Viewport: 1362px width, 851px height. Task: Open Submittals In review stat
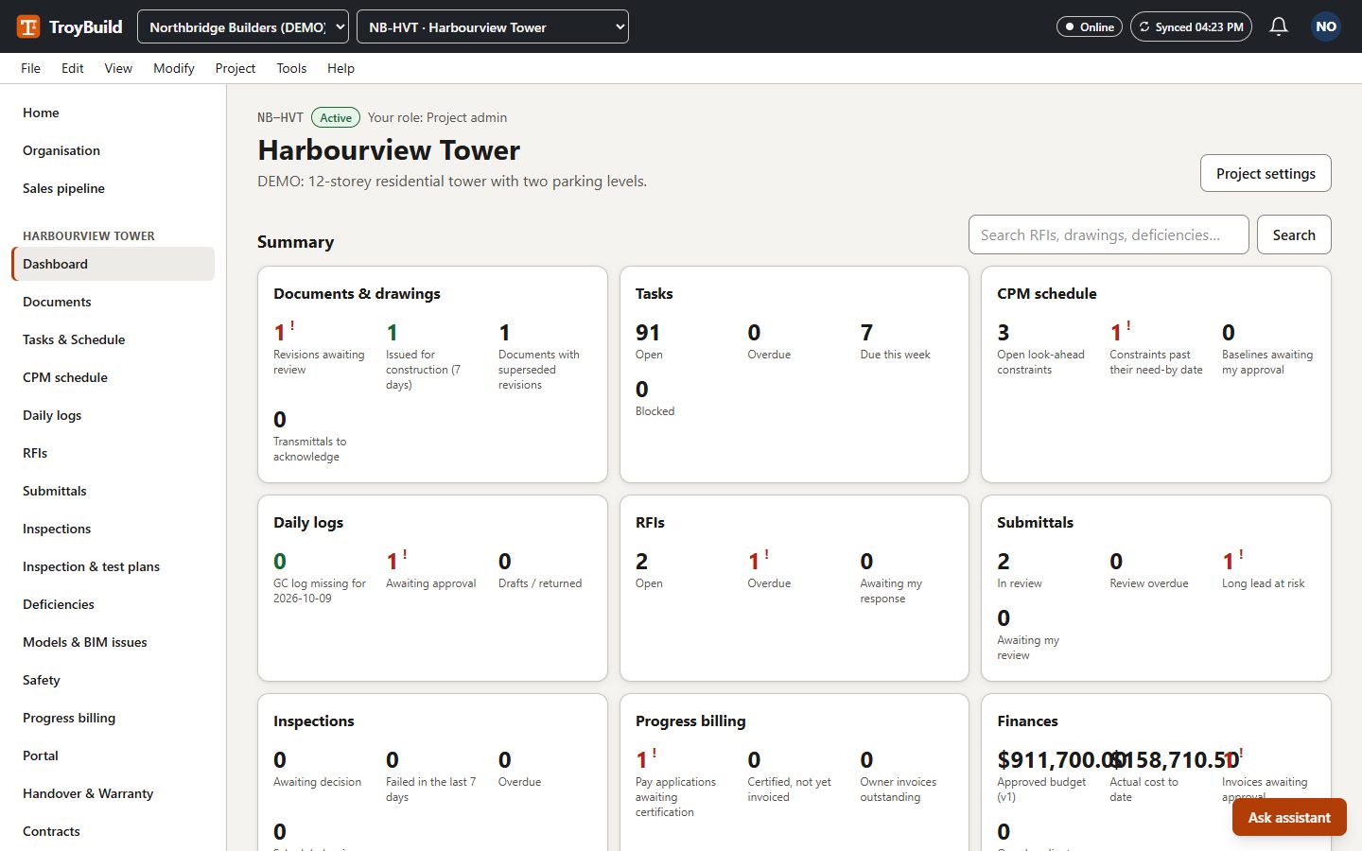click(x=1044, y=569)
